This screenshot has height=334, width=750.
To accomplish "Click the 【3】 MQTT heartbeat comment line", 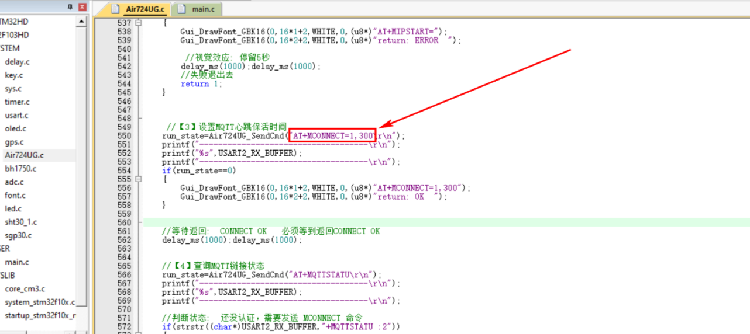I will click(226, 127).
